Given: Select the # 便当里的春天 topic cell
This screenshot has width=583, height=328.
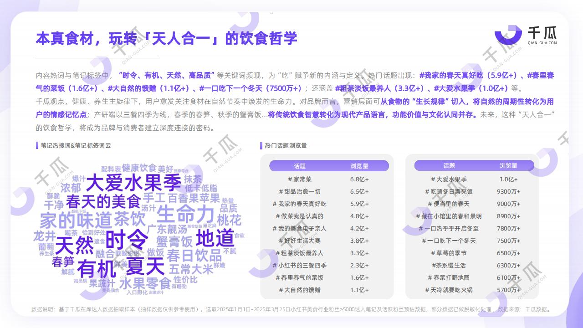Looking at the screenshot, I should [x=449, y=204].
